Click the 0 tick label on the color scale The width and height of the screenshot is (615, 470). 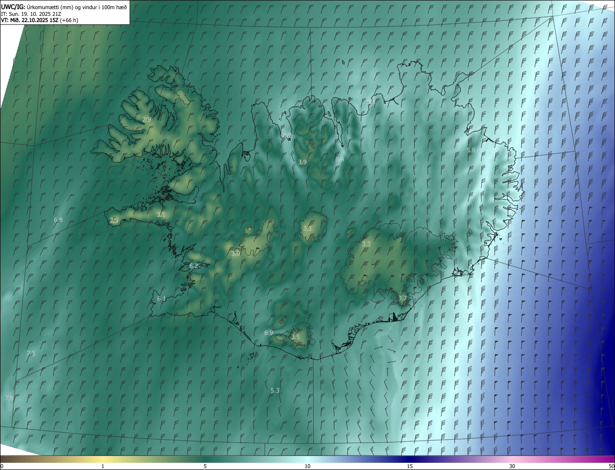coord(2,466)
